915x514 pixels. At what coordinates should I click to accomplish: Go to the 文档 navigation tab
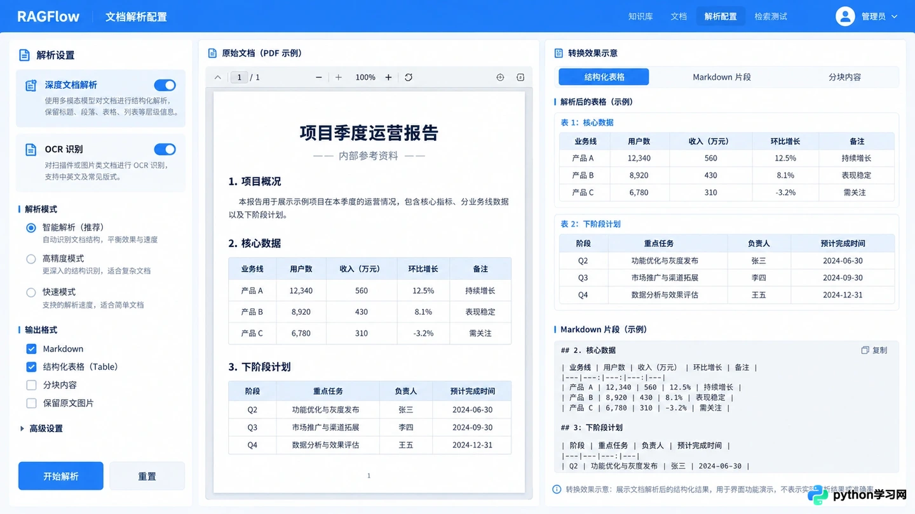tap(679, 16)
